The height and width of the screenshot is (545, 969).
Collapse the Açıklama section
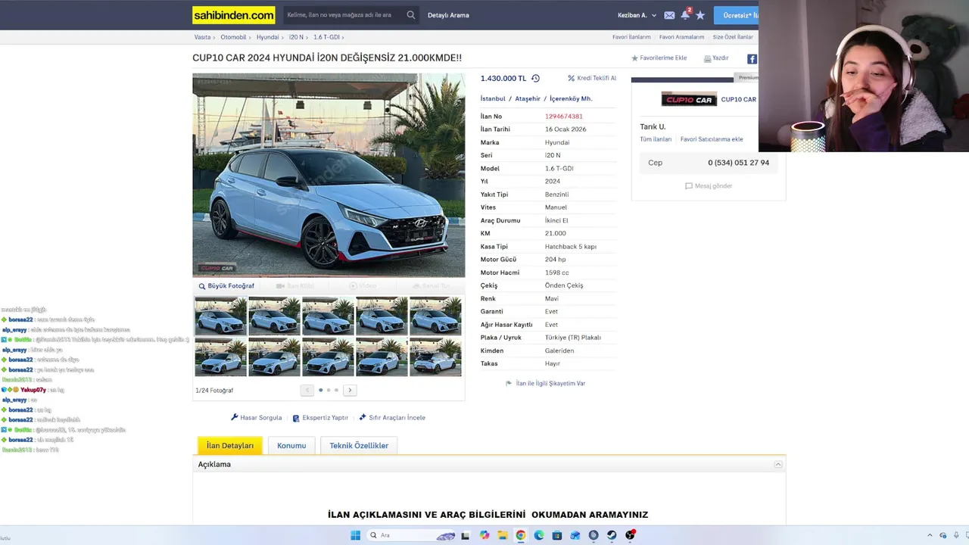point(777,464)
